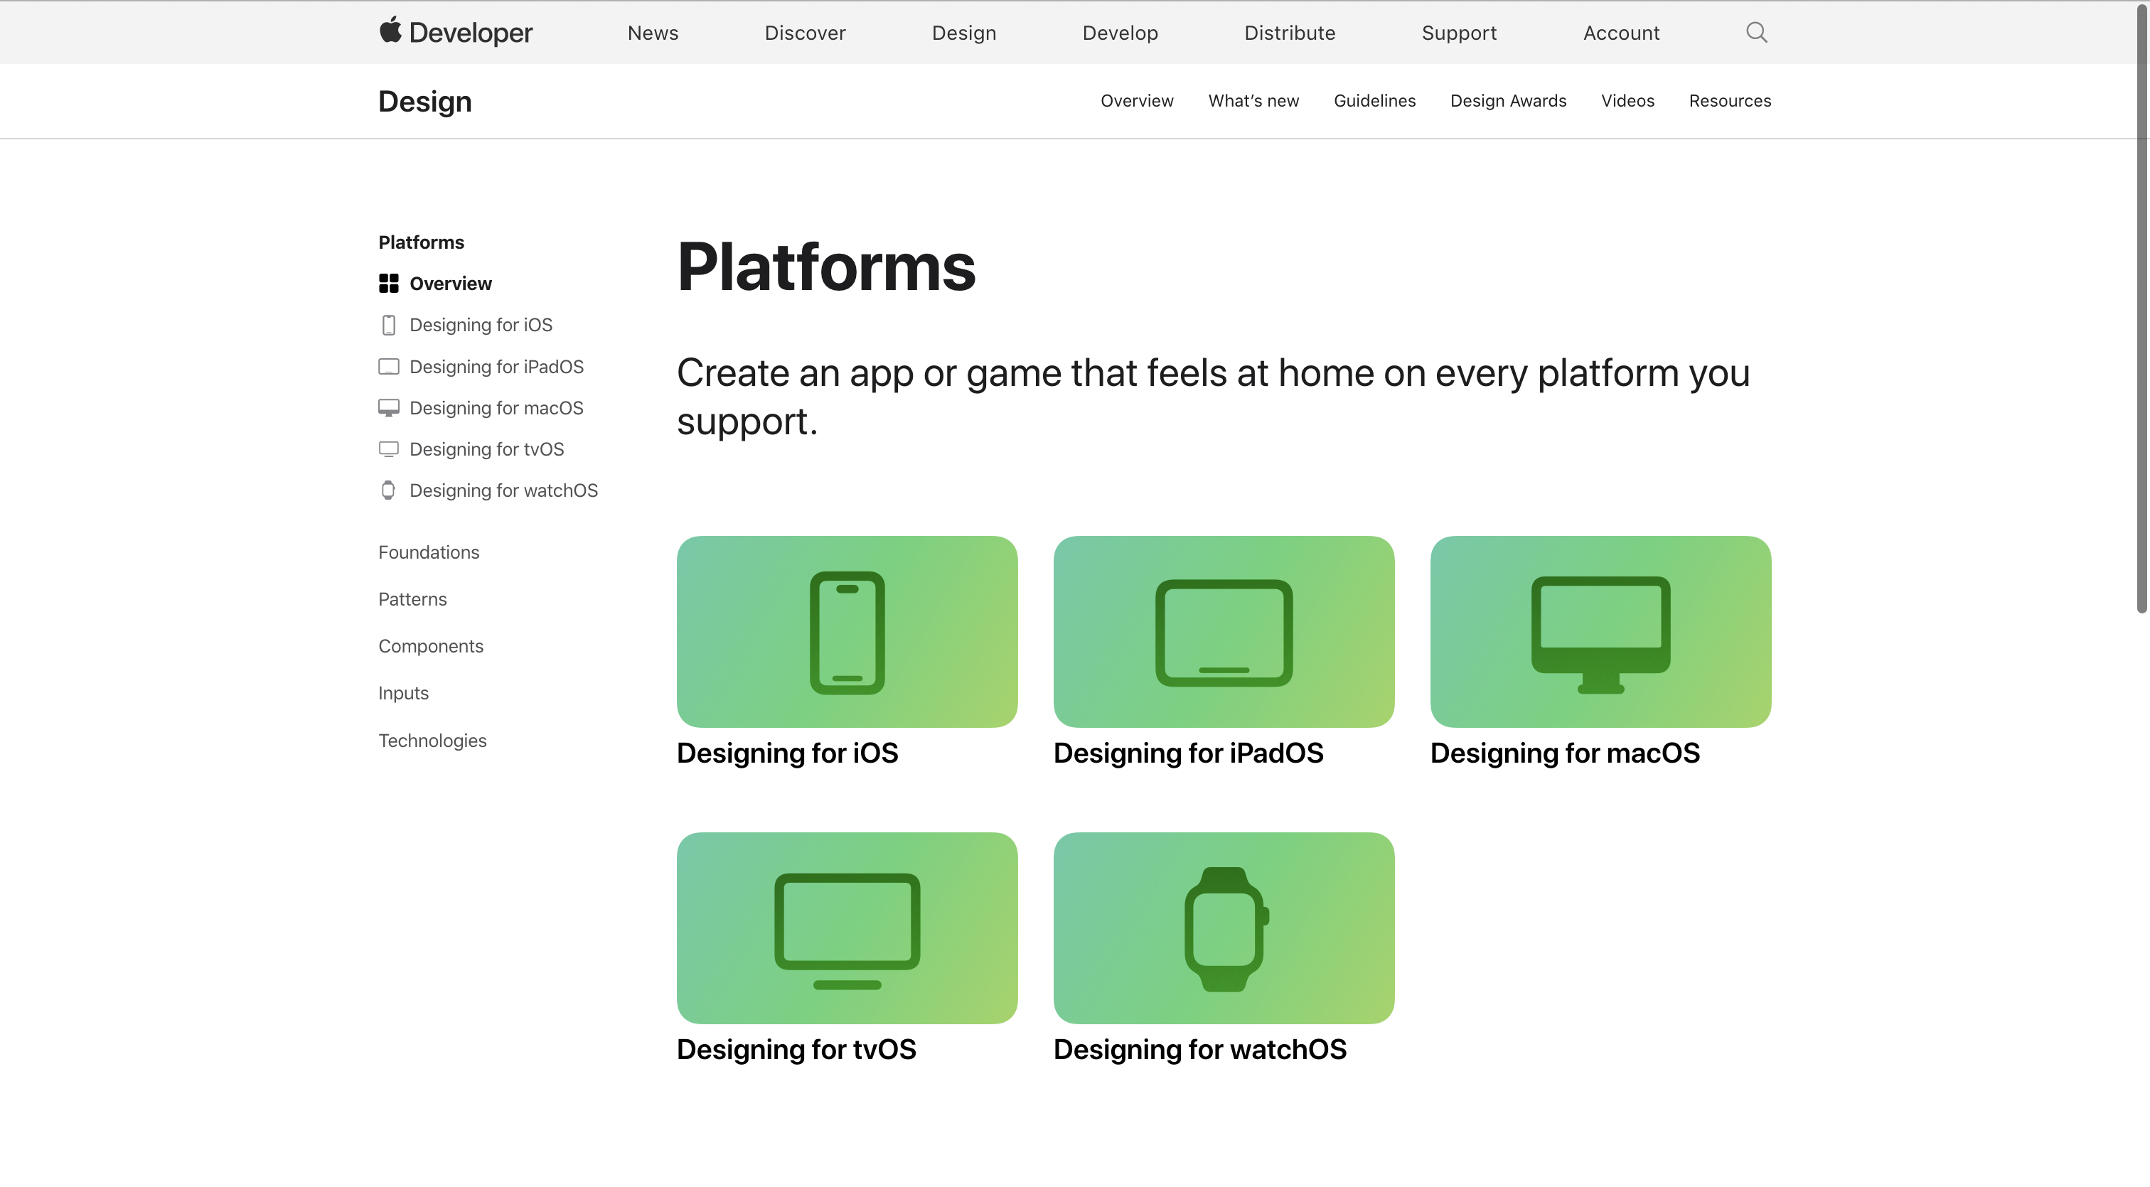Click the Overview grid icon in sidebar
This screenshot has width=2150, height=1187.
(388, 284)
